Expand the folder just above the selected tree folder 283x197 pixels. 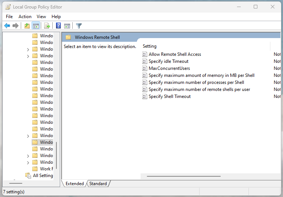(x=28, y=136)
